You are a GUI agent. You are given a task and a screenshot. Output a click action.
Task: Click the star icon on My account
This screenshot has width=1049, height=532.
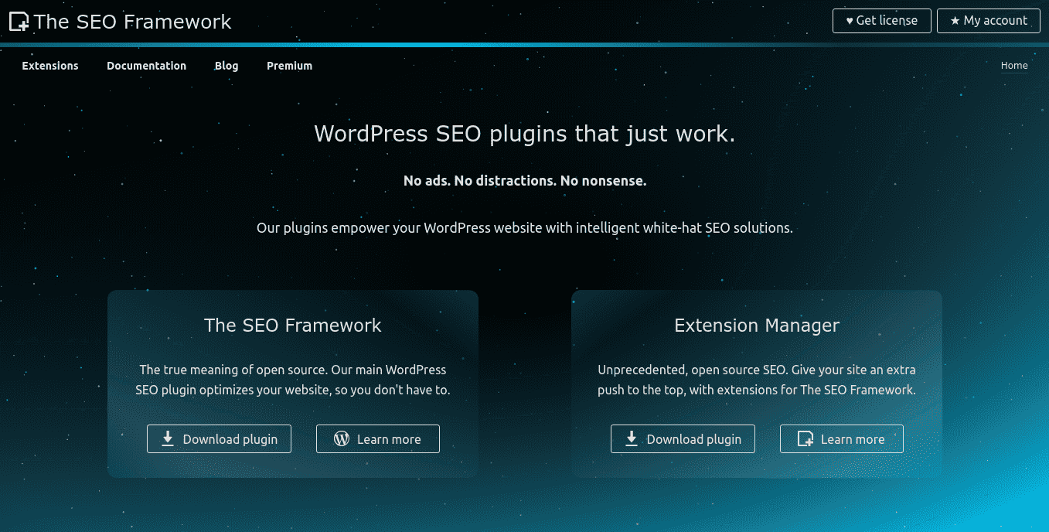[955, 21]
